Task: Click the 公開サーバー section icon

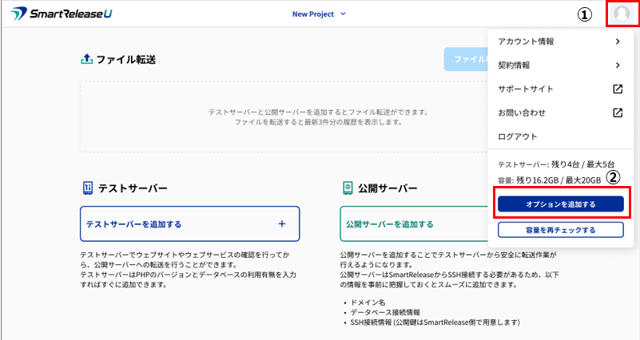Action: click(348, 188)
